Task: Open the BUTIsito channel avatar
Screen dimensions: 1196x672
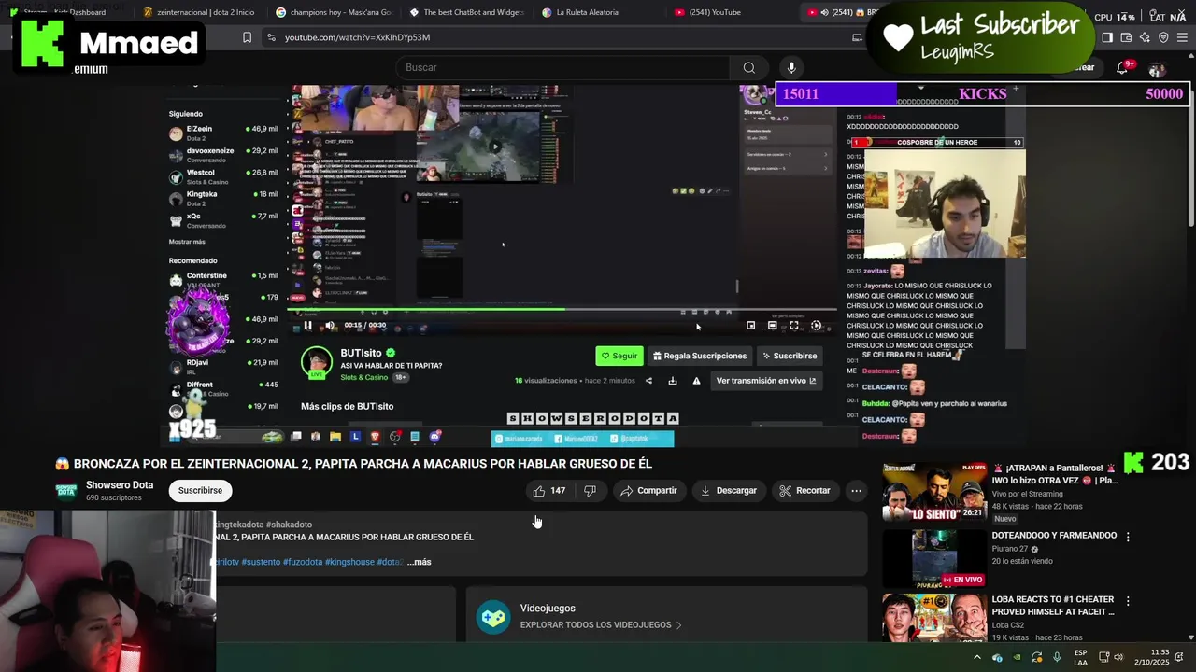Action: [x=317, y=362]
